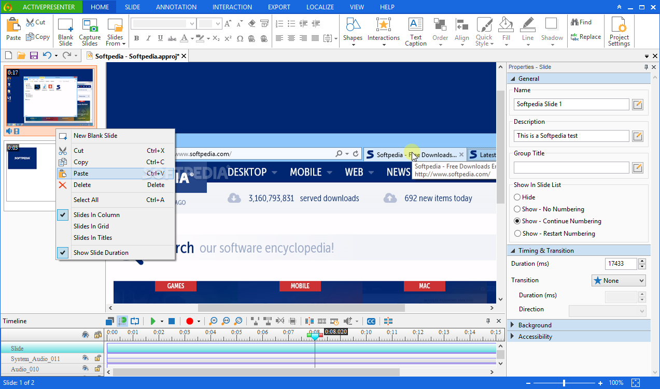Click the Paste button in ribbon
The width and height of the screenshot is (660, 389).
click(x=13, y=30)
